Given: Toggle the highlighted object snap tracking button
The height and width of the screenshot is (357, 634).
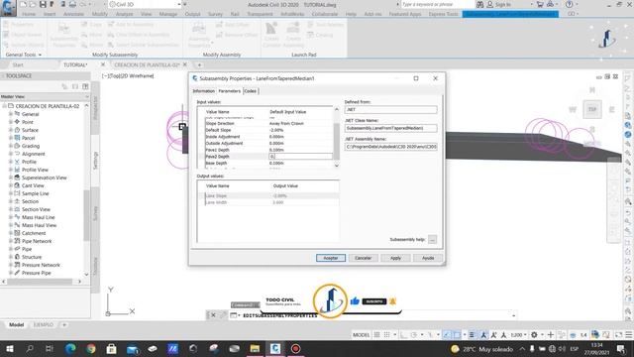Looking at the screenshot, I should [x=447, y=335].
